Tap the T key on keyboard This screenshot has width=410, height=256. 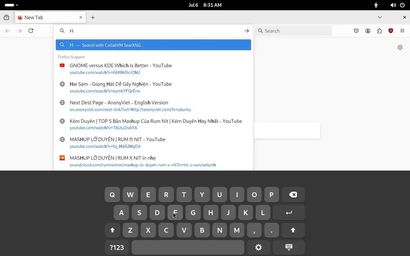click(x=184, y=195)
